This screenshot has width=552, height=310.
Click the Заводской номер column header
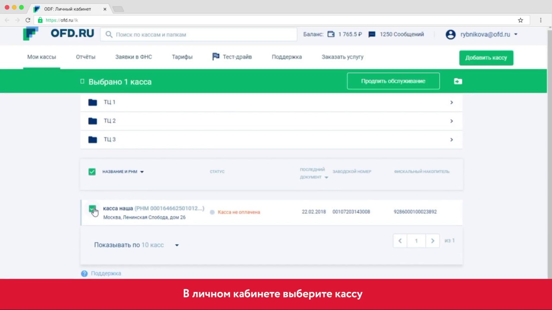(x=352, y=172)
